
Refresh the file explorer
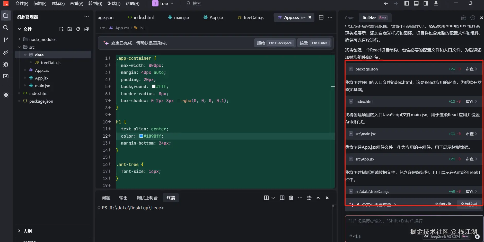[x=78, y=29]
